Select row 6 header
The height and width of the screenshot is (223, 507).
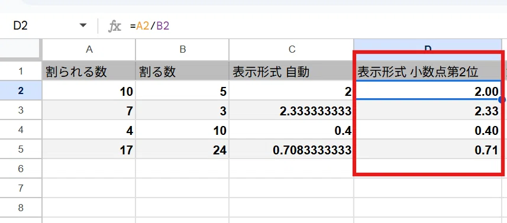tap(21, 169)
